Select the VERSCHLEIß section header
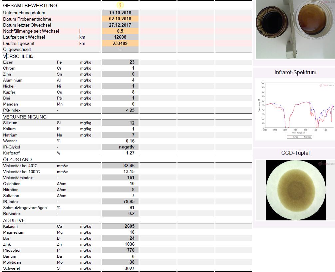The image size is (335, 272). point(18,56)
